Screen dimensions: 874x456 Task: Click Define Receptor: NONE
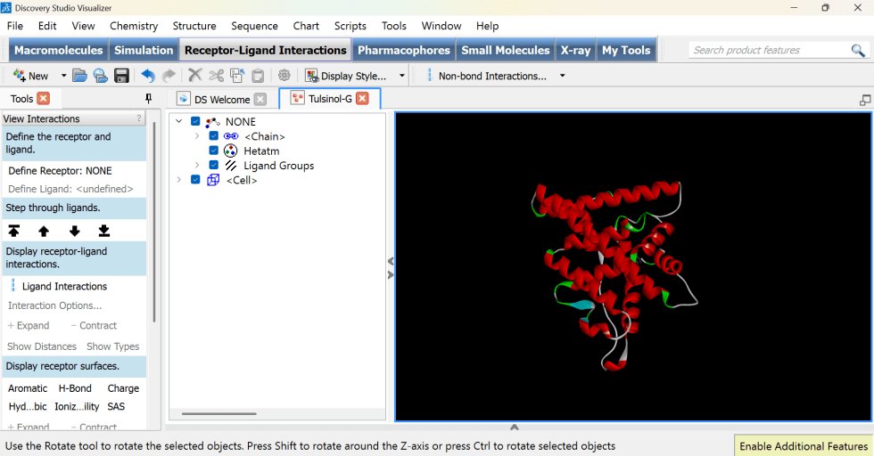tap(61, 171)
